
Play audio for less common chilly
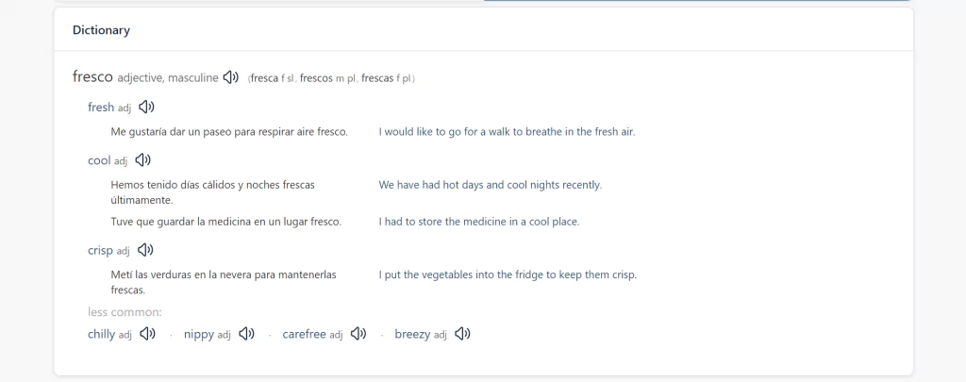click(148, 334)
